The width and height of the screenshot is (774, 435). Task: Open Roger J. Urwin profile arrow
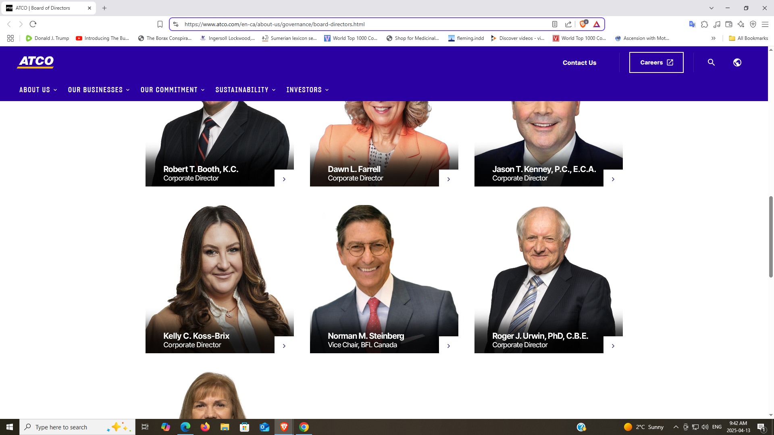613,345
